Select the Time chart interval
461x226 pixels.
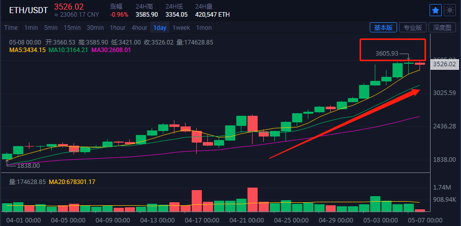tap(11, 28)
